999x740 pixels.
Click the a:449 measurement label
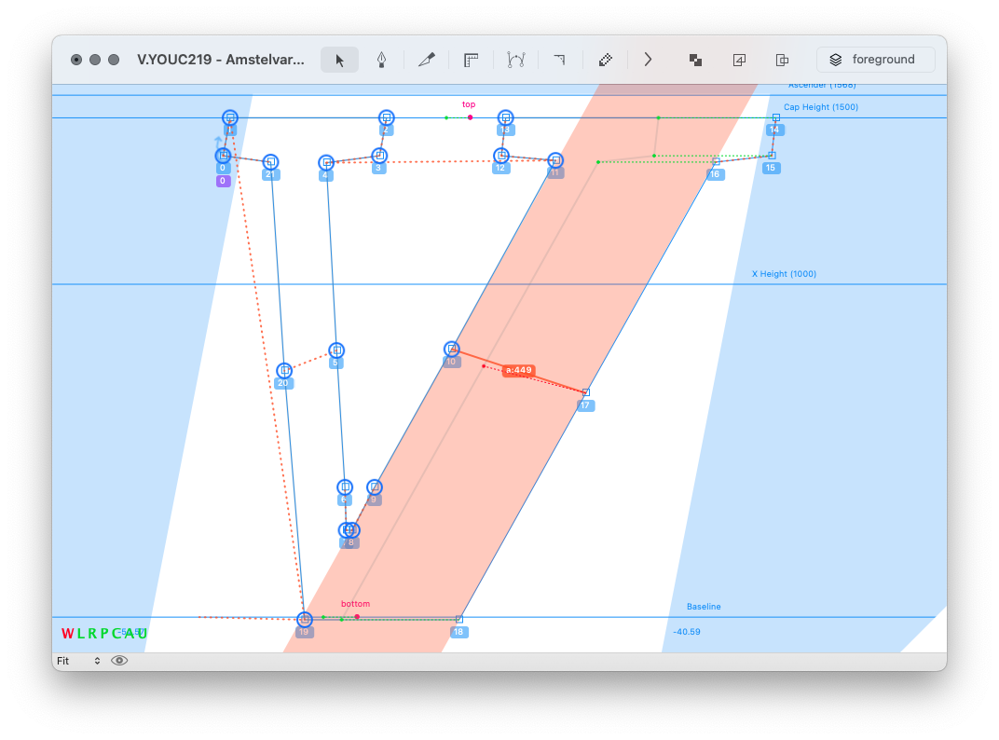point(518,370)
